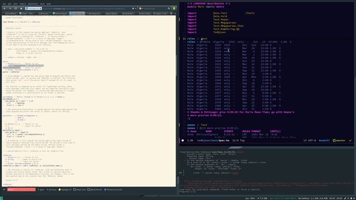The height and width of the screenshot is (200, 356).
Task: Click the git 'master' branch indicator
Action: click(x=339, y=141)
